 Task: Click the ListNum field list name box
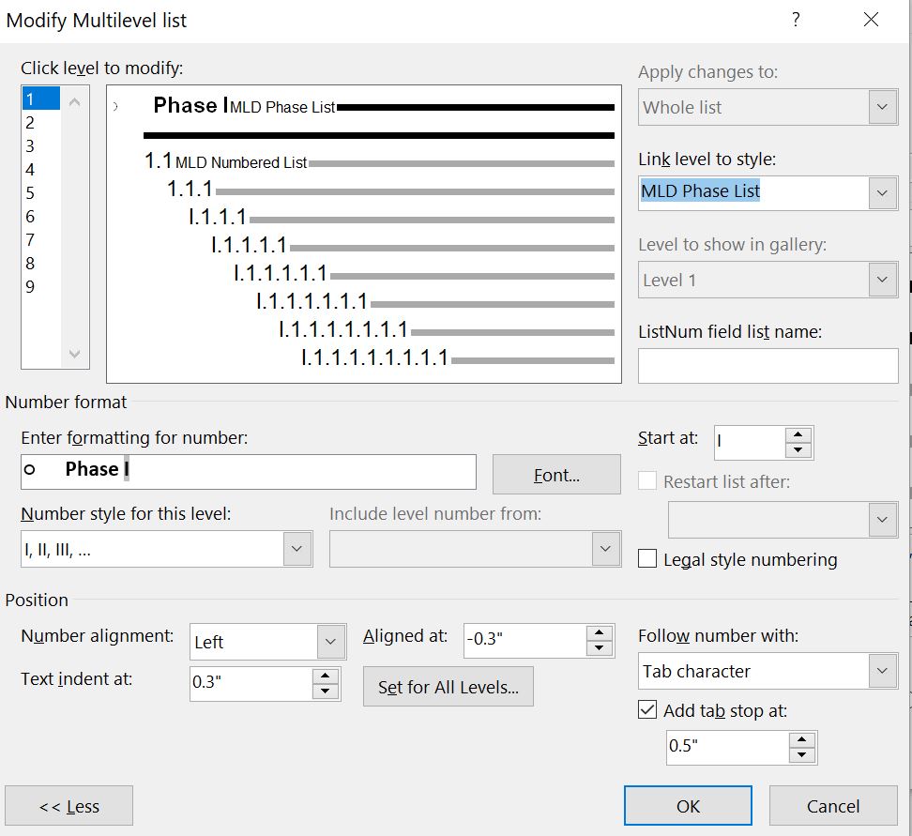(768, 366)
